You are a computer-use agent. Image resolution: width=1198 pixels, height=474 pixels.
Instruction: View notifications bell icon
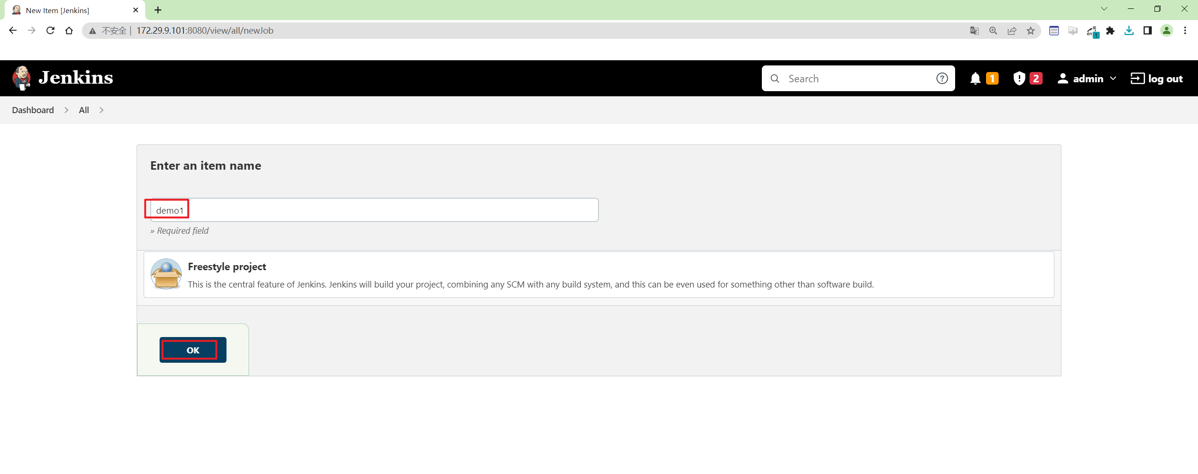975,79
